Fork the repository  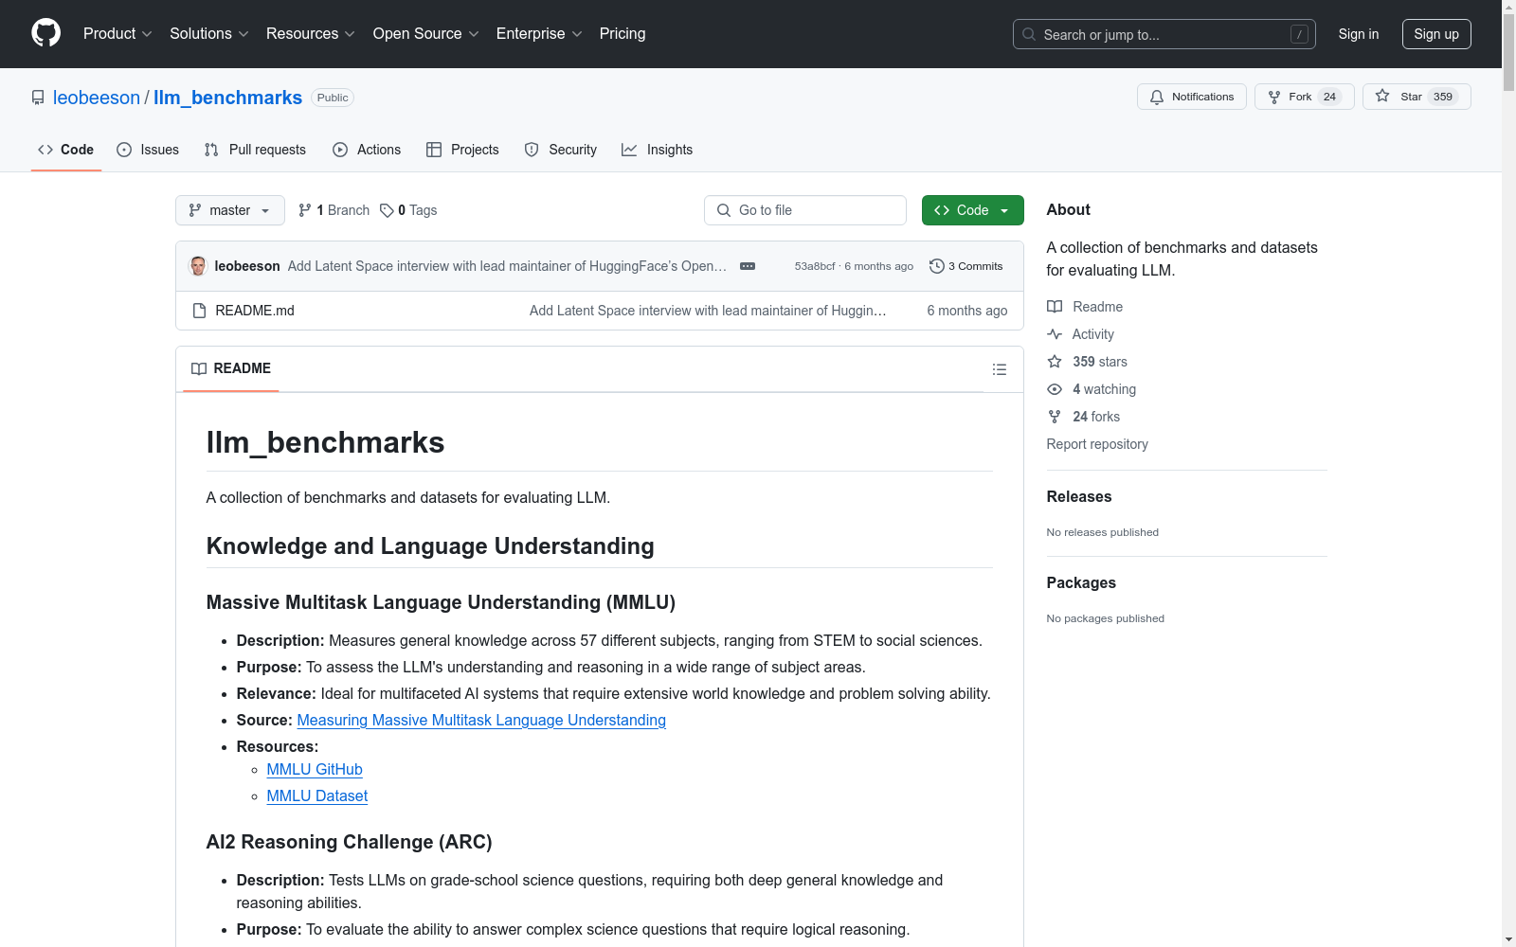[x=1305, y=97]
